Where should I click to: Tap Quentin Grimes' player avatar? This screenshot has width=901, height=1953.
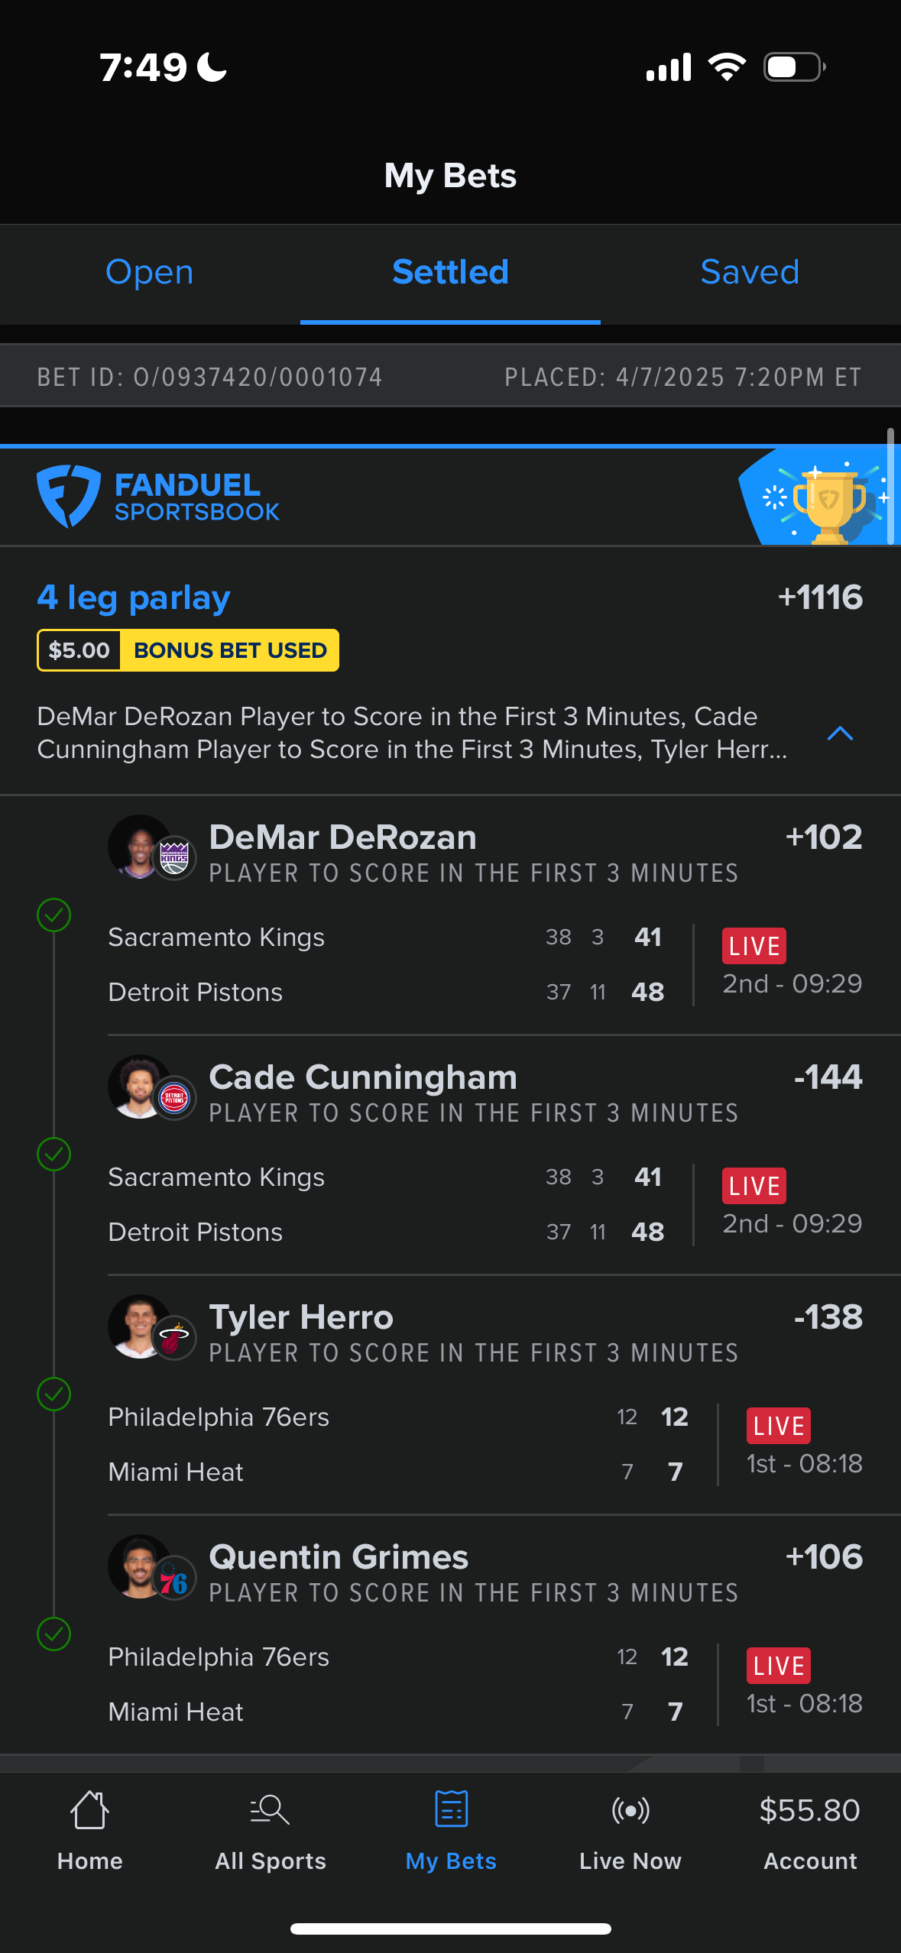coord(140,1566)
